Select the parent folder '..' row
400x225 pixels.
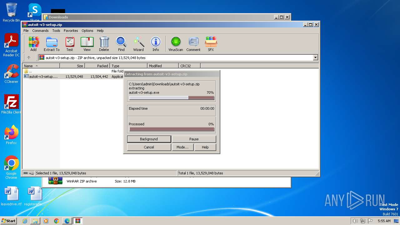tap(73, 71)
